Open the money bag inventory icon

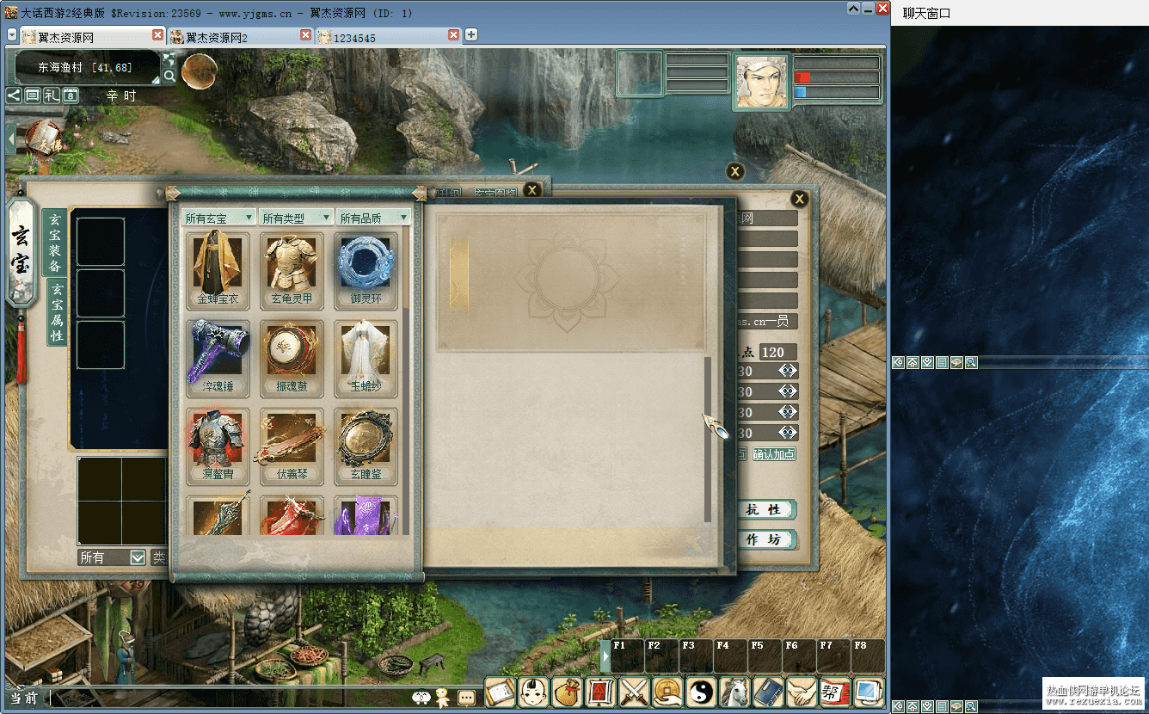coord(567,692)
